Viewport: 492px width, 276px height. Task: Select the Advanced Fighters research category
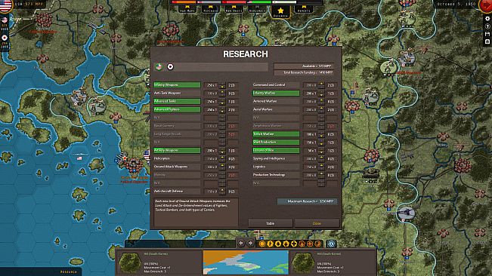point(177,109)
